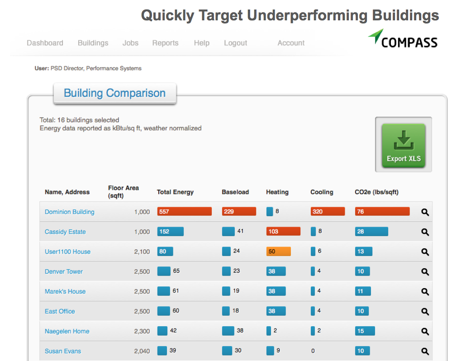The image size is (466, 361).
Task: Click the CO2e (lbs/sqft) column header
Action: (376, 192)
